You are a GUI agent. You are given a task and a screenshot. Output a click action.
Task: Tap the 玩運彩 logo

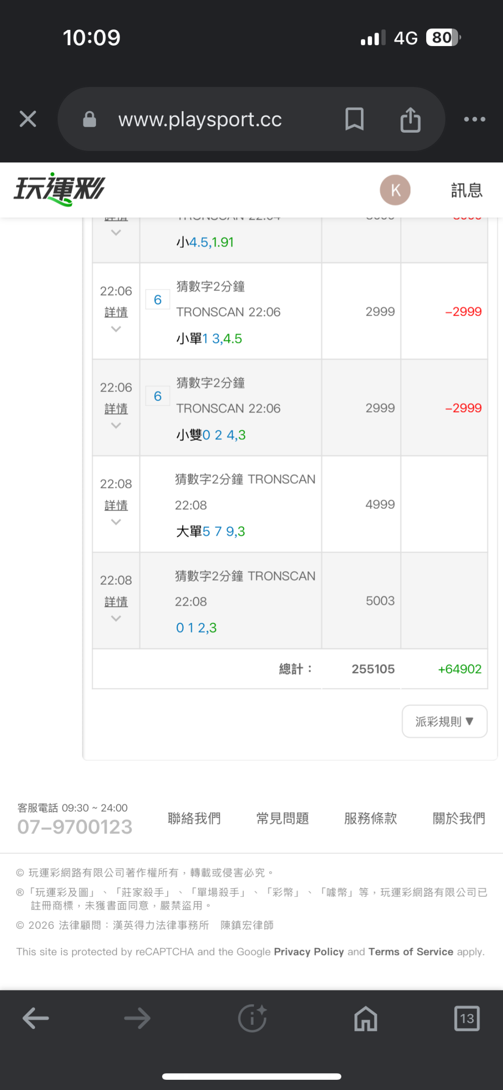pyautogui.click(x=59, y=190)
